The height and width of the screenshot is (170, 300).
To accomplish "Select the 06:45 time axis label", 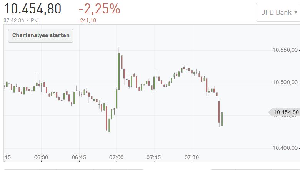I will tap(78, 157).
